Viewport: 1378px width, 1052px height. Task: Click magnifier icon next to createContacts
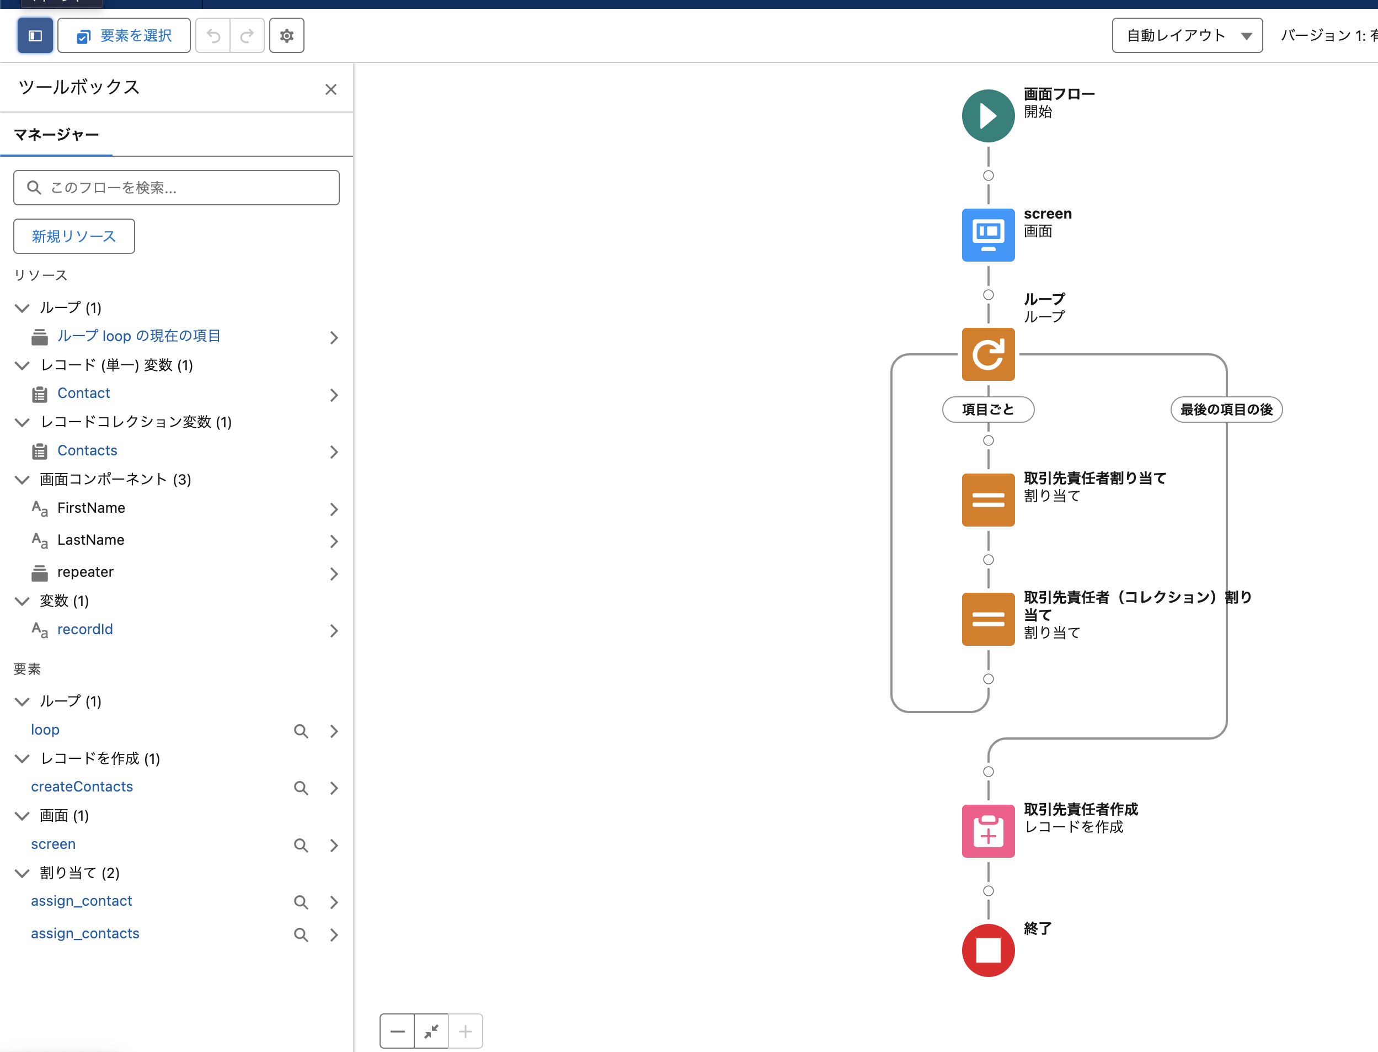click(301, 788)
